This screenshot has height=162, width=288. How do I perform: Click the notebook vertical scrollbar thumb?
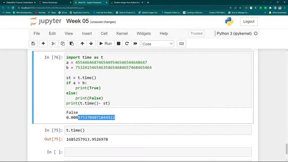[x=287, y=149]
